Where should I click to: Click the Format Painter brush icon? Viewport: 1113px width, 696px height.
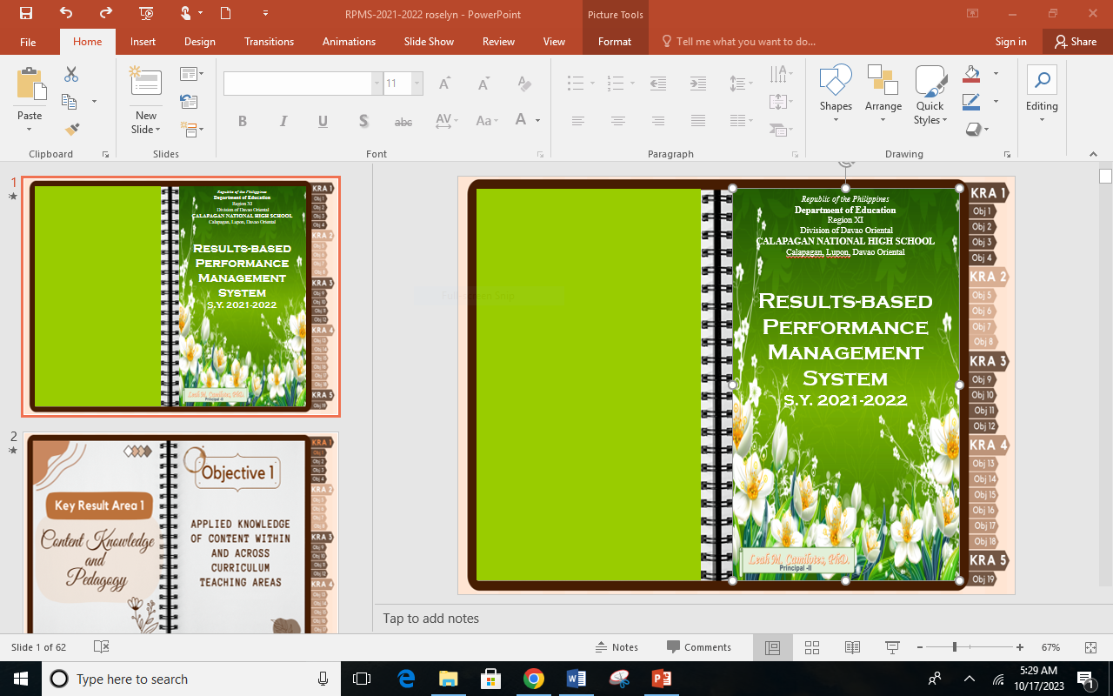(x=71, y=130)
